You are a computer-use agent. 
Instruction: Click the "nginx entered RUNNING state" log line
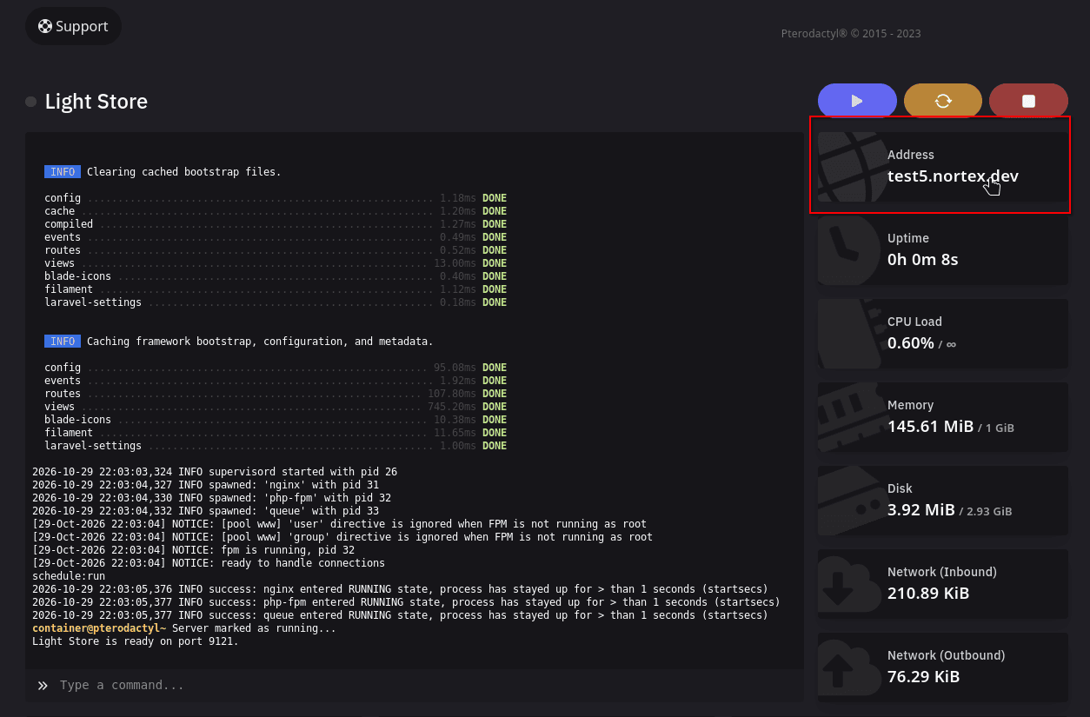(399, 589)
